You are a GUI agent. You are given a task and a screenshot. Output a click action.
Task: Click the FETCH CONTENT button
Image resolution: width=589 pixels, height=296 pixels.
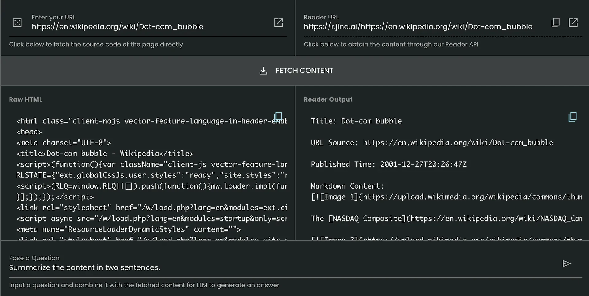tap(294, 71)
